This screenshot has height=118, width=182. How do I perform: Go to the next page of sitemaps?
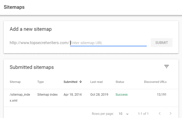click(x=170, y=114)
